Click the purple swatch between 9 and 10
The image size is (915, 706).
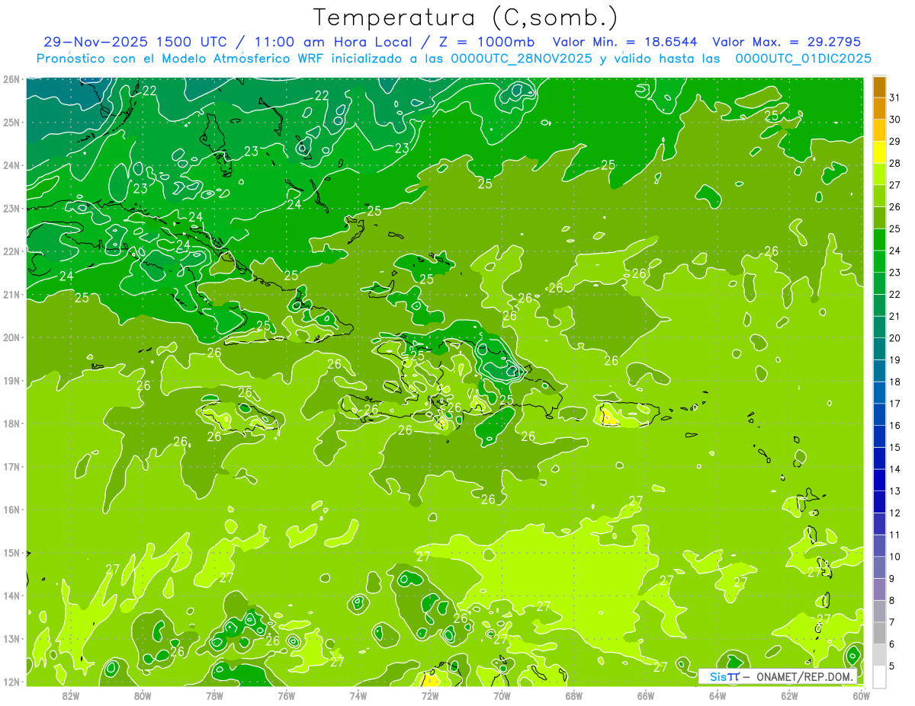pos(879,567)
